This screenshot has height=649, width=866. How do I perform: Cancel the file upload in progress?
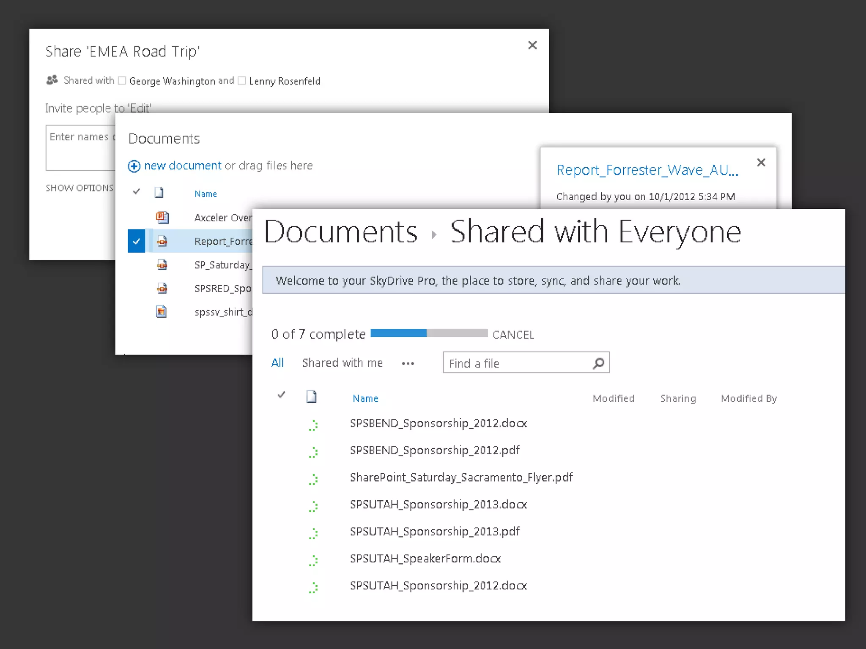(x=513, y=335)
